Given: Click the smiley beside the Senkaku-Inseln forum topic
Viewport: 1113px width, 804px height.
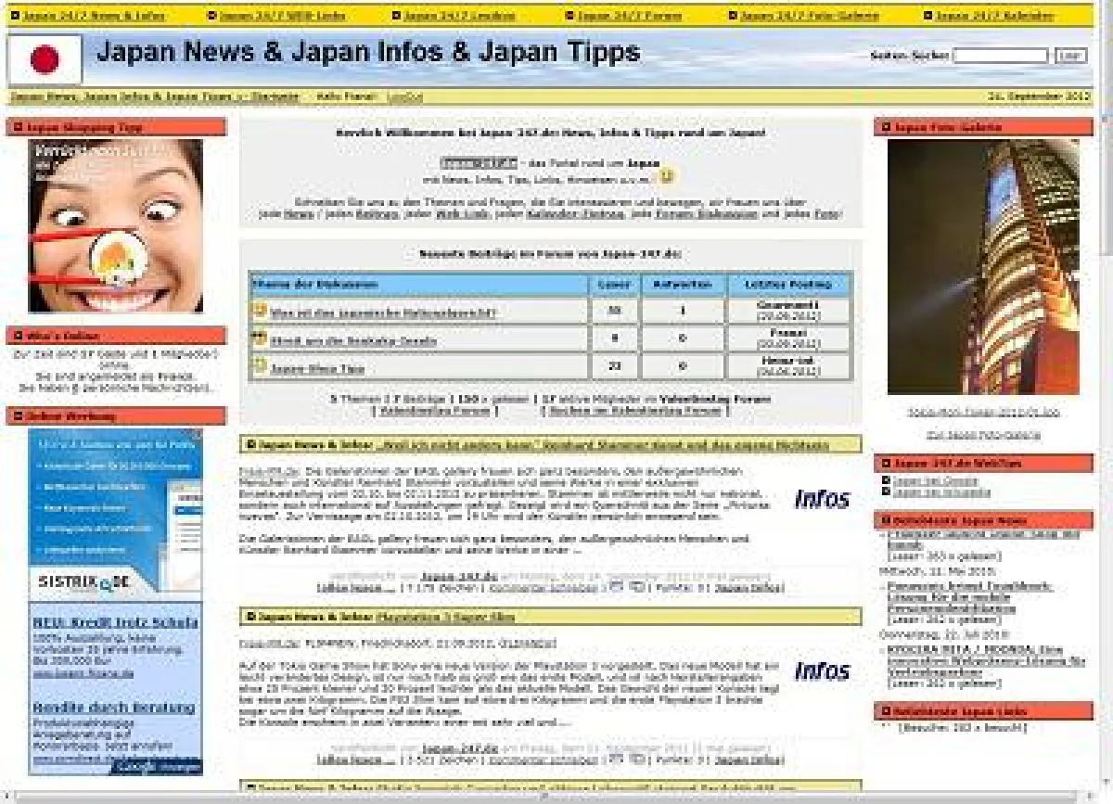Looking at the screenshot, I should pyautogui.click(x=257, y=340).
